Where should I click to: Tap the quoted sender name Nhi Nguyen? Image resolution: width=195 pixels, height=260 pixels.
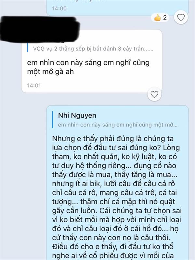(77, 115)
